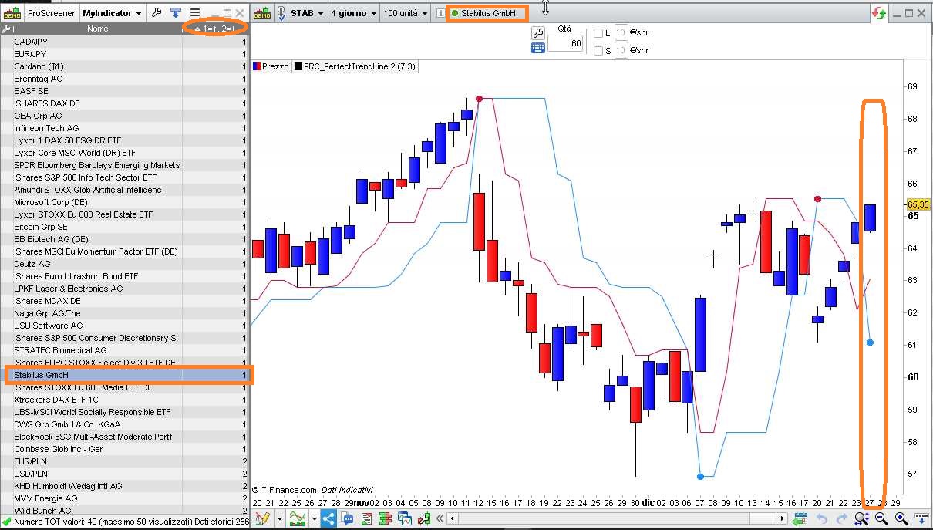
Task: Toggle the L limit checkbox
Action: [x=598, y=33]
